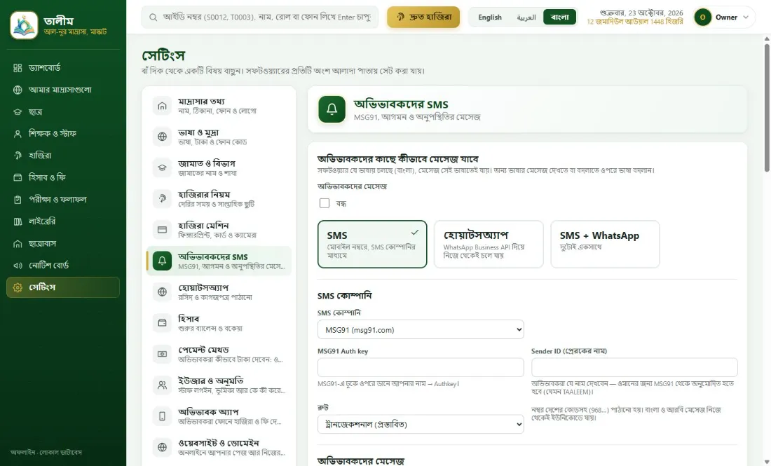Switch language to العربية

click(x=526, y=18)
